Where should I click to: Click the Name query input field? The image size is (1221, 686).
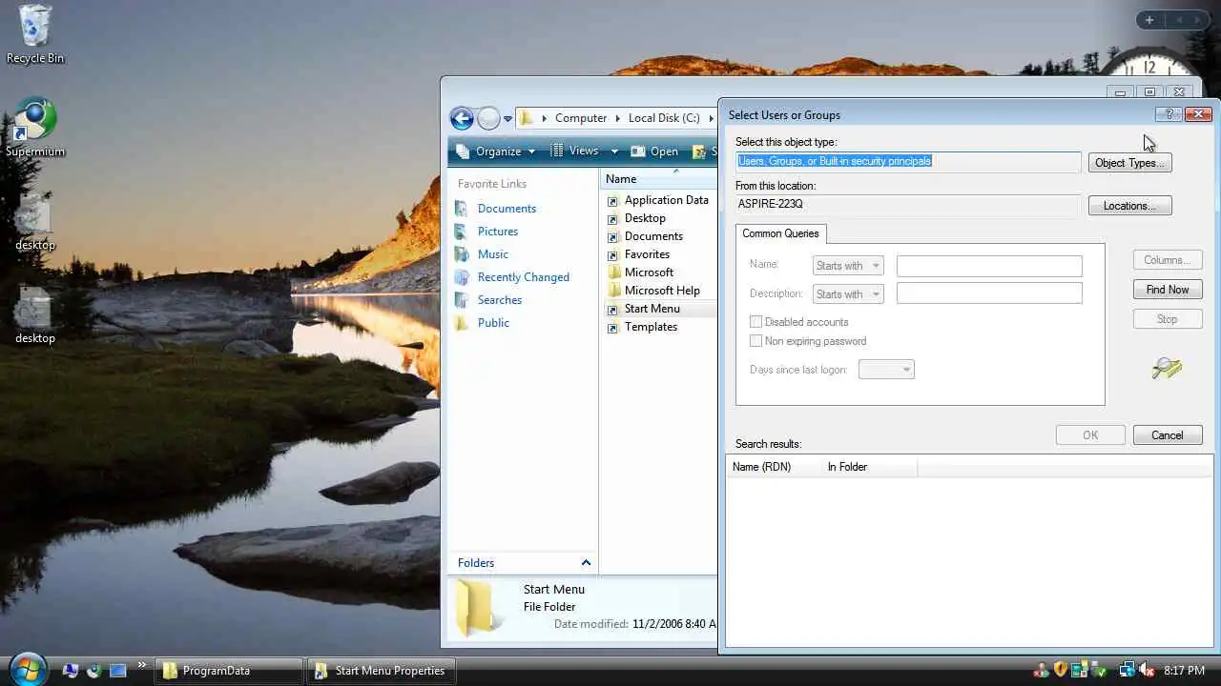(x=989, y=266)
